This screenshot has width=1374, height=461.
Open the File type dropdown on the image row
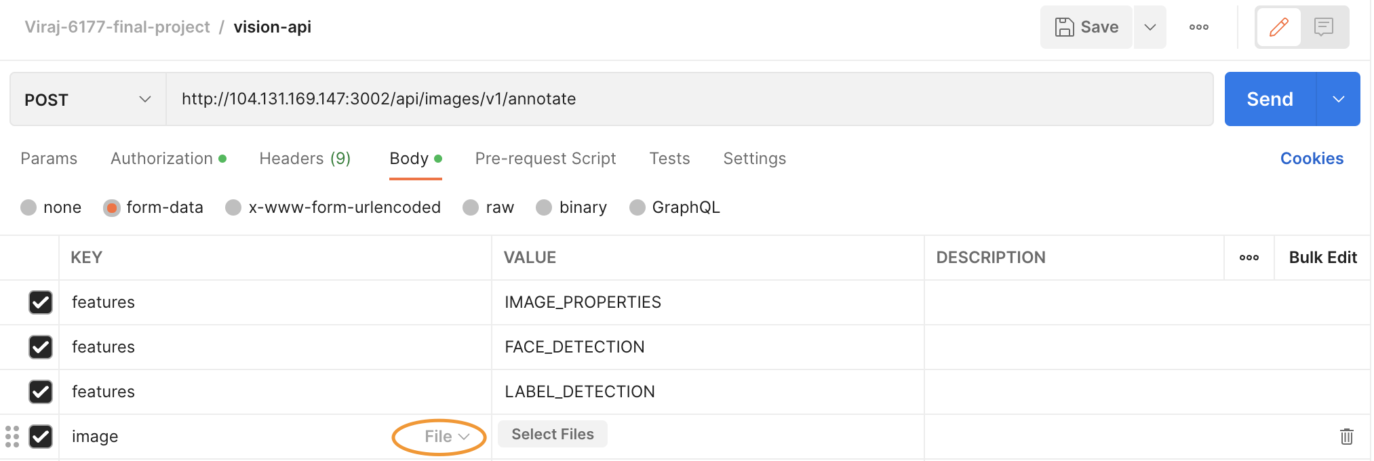point(439,437)
